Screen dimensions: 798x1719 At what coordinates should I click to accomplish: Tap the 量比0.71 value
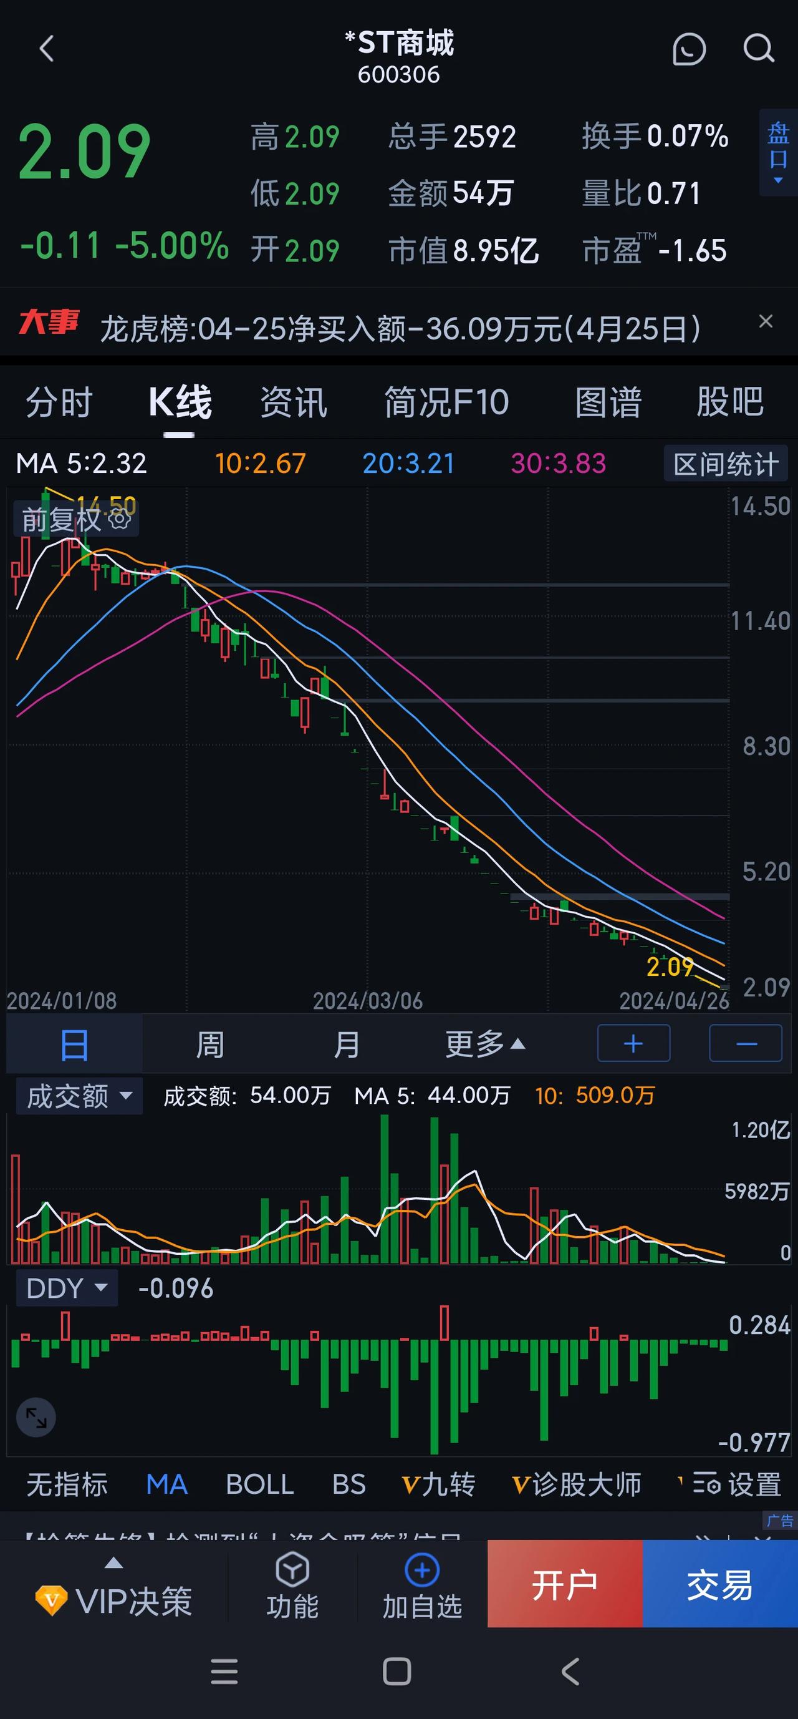[642, 193]
